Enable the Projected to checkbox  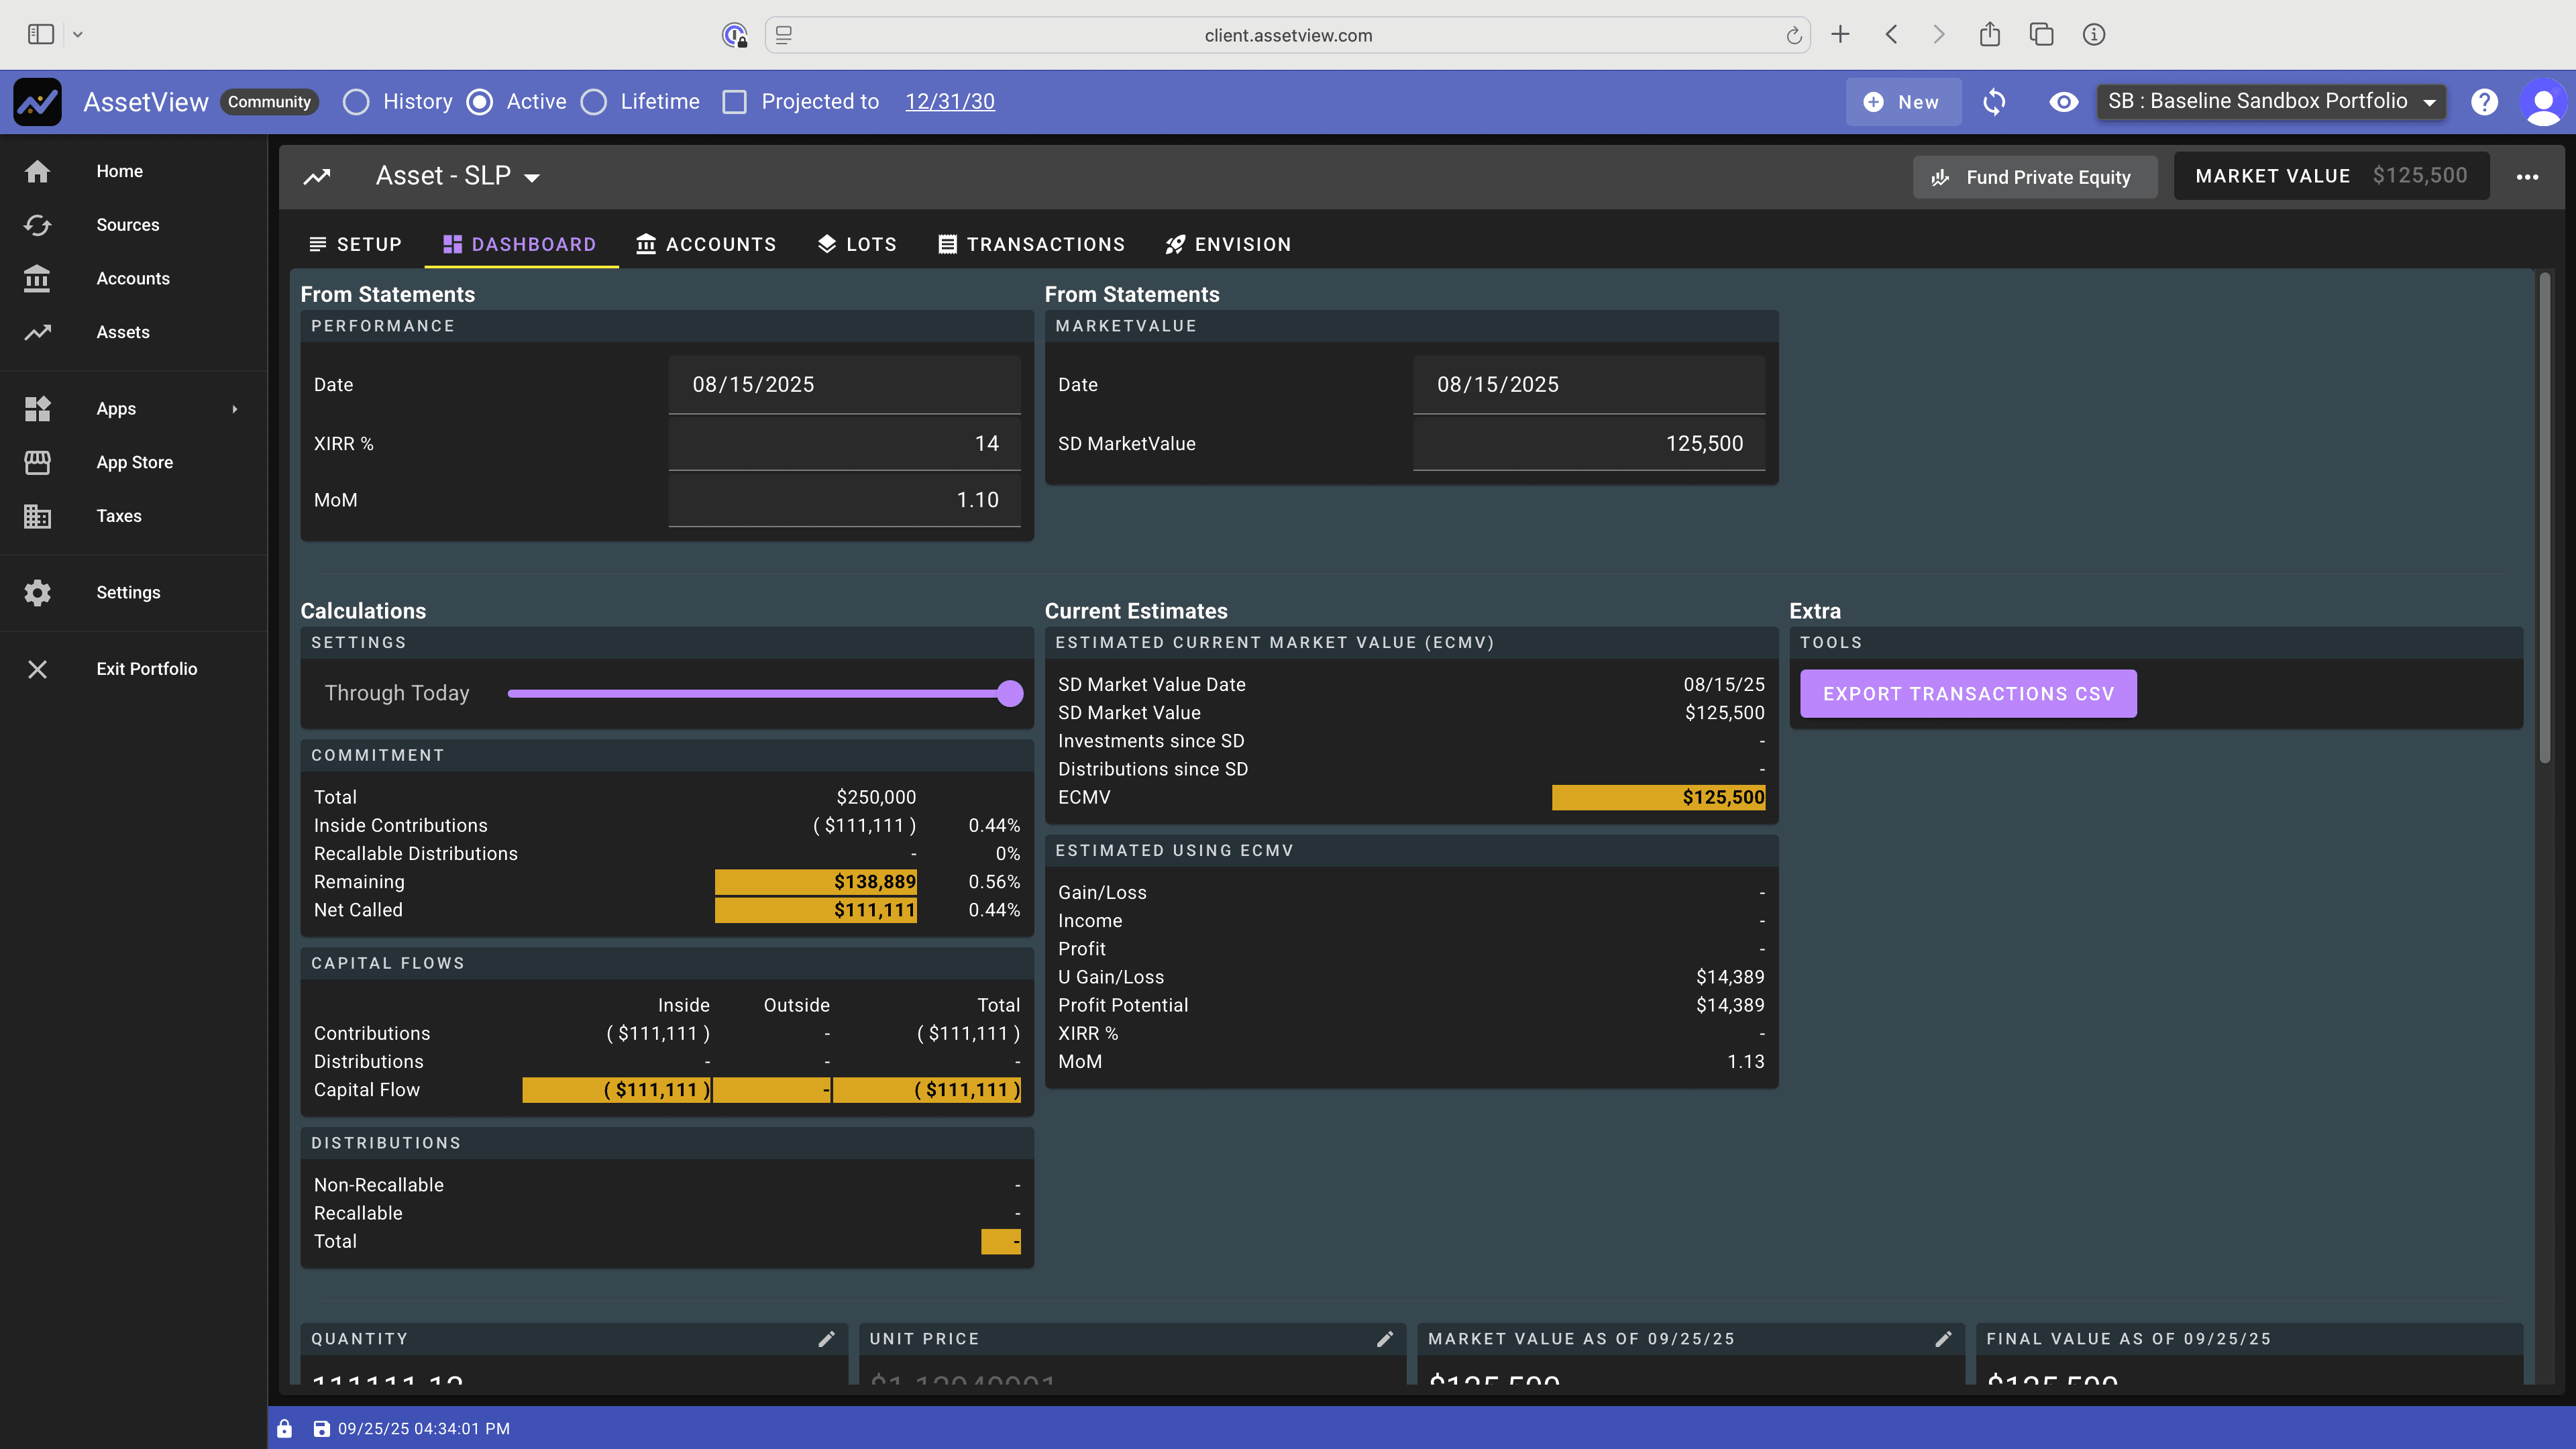736,102
